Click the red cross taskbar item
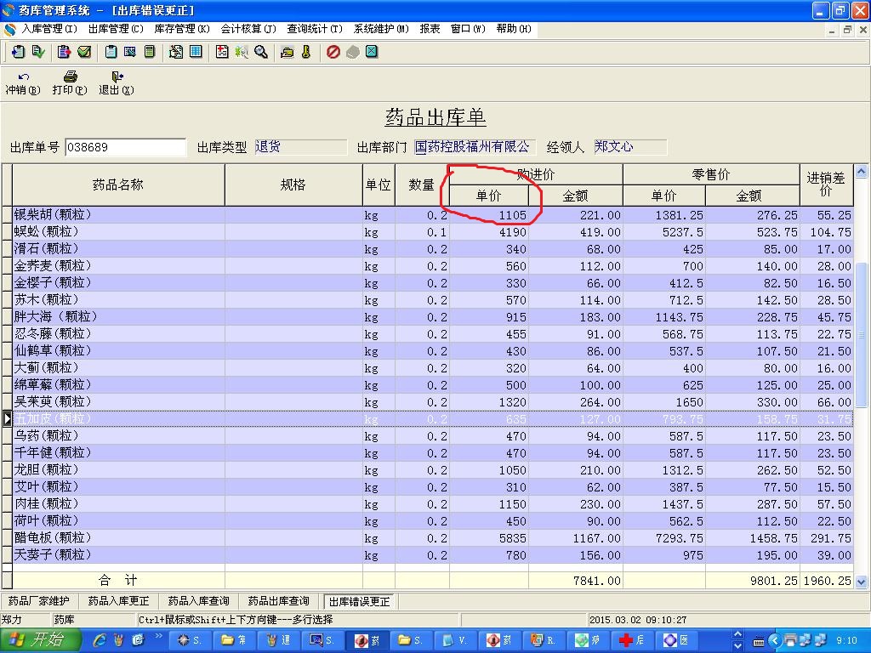Image resolution: width=871 pixels, height=653 pixels. point(631,640)
